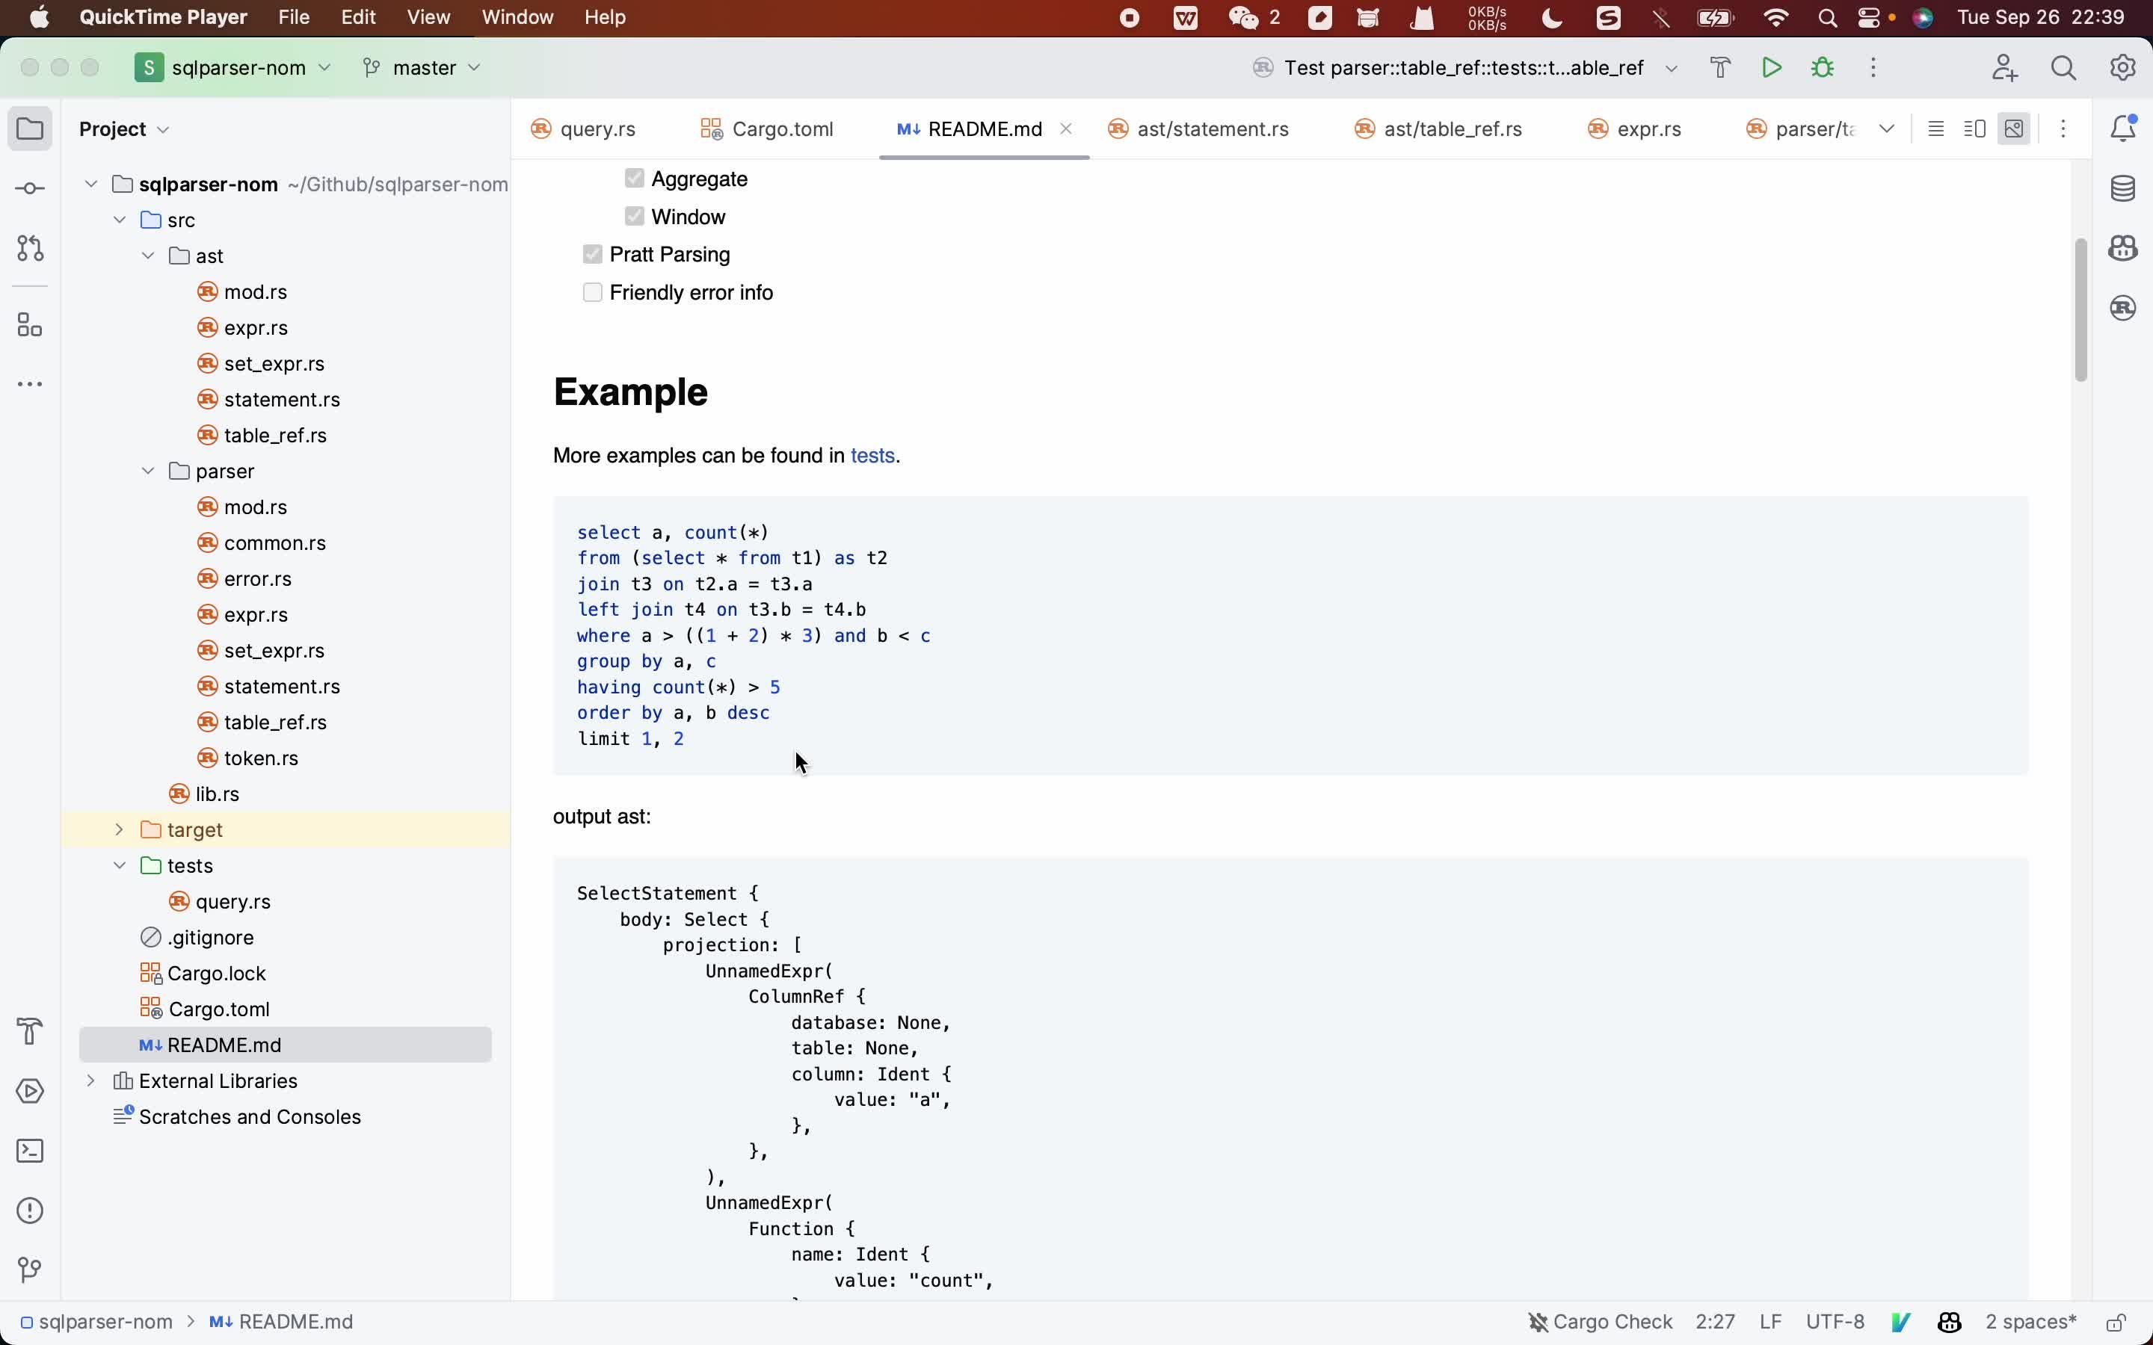Expand the target folder
The height and width of the screenshot is (1345, 2153).
[119, 830]
